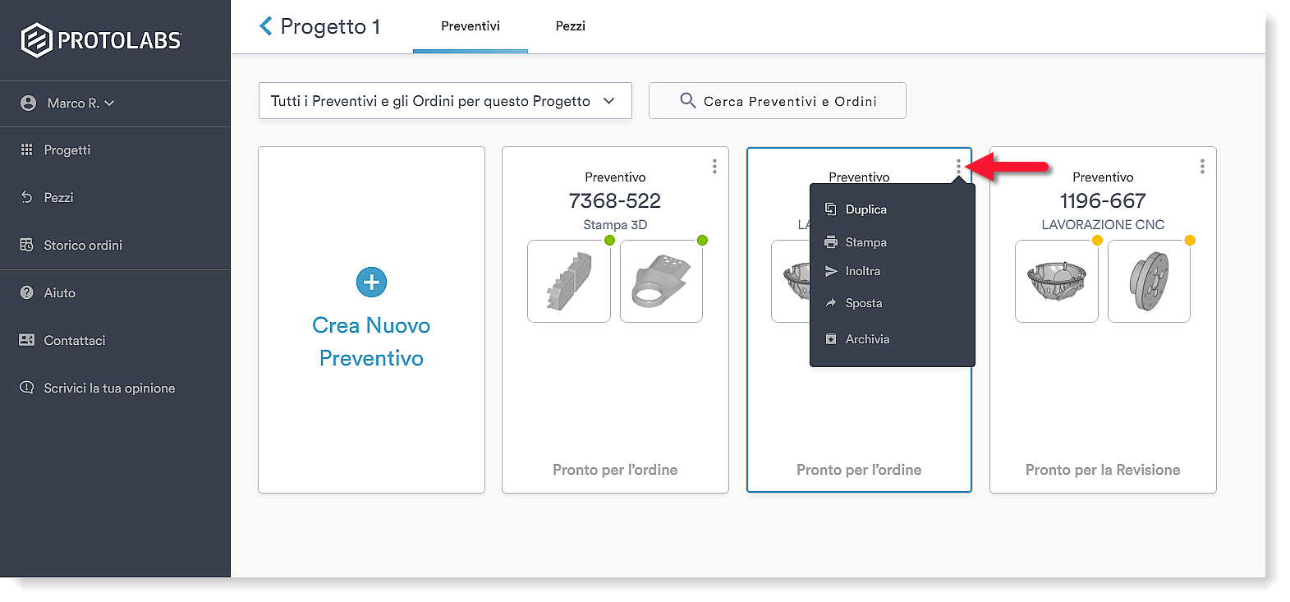Go back using the chevron before Progetto 1
Image resolution: width=1290 pixels, height=602 pixels.
point(265,26)
